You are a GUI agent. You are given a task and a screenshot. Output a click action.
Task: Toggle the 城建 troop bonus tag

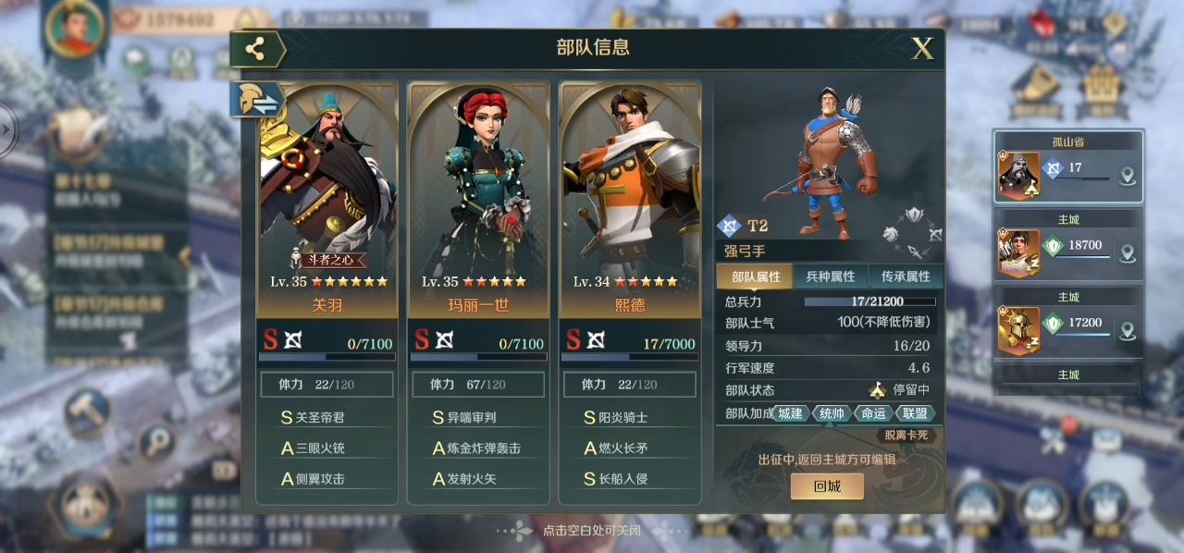(790, 413)
